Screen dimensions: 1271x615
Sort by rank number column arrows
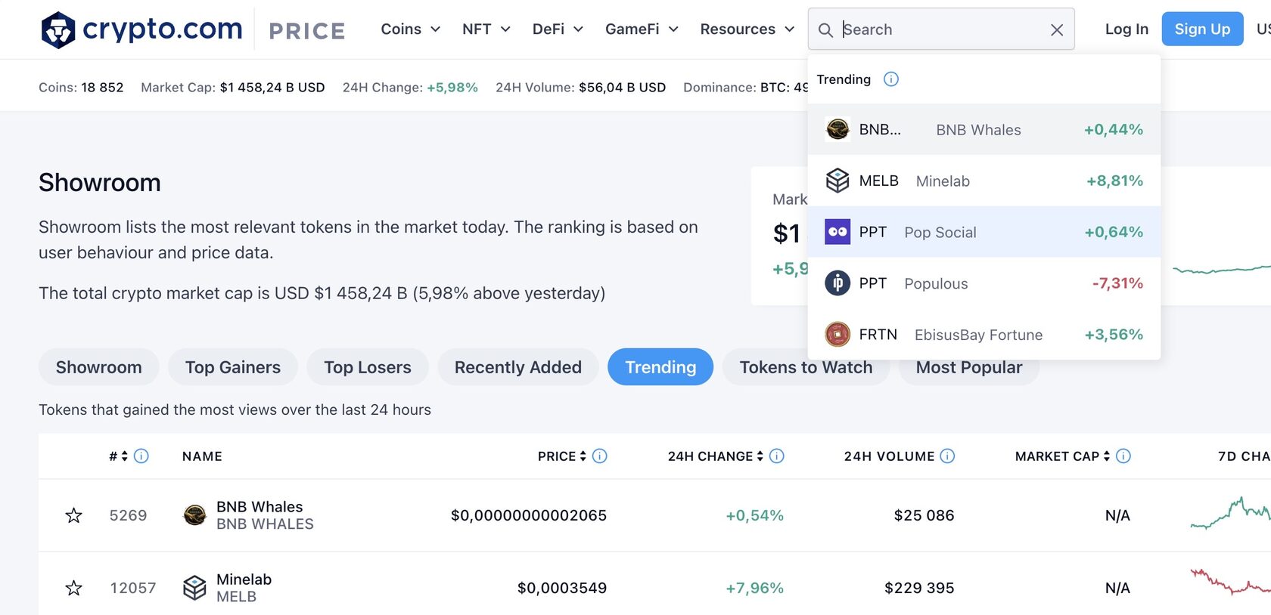pos(125,456)
